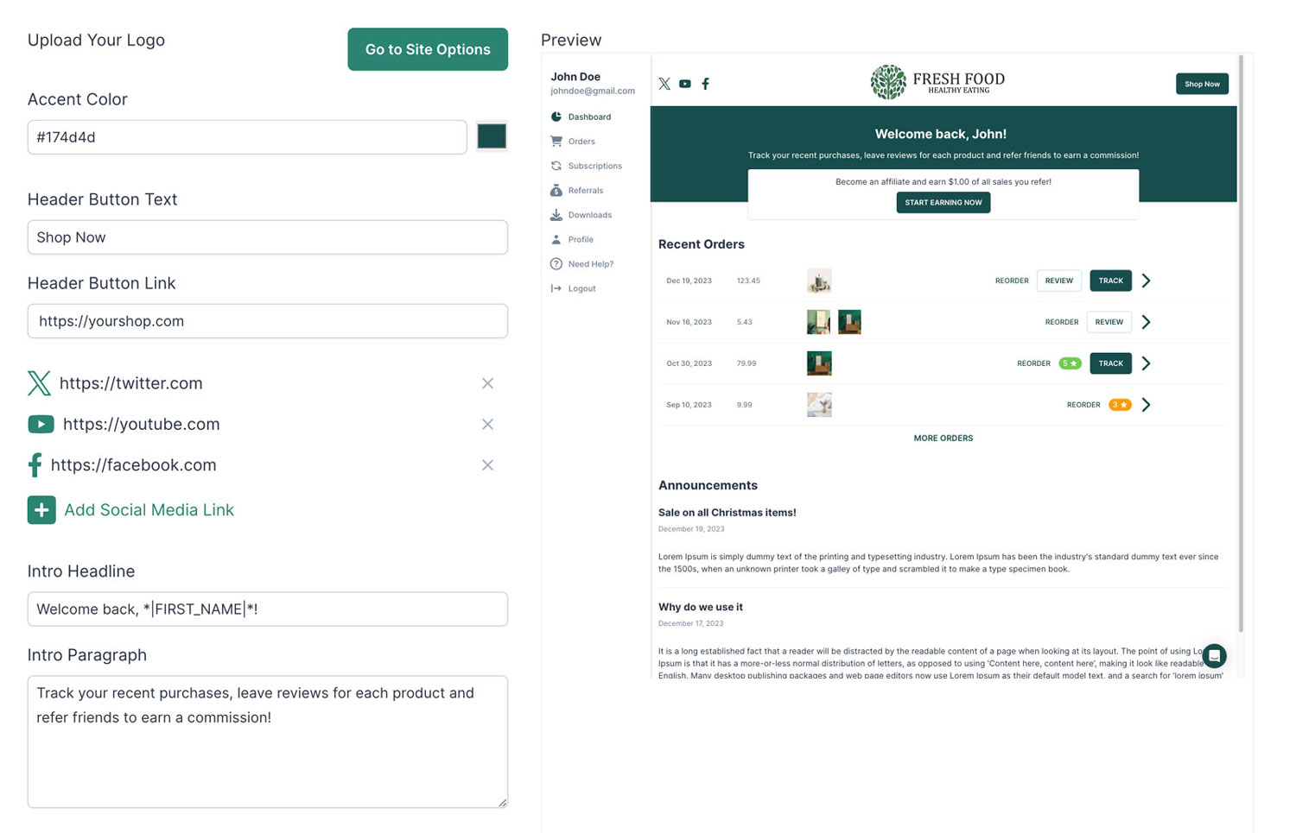Screen dimensions: 1296x833
Task: Click the Why do we use it heading
Action: [x=701, y=607]
